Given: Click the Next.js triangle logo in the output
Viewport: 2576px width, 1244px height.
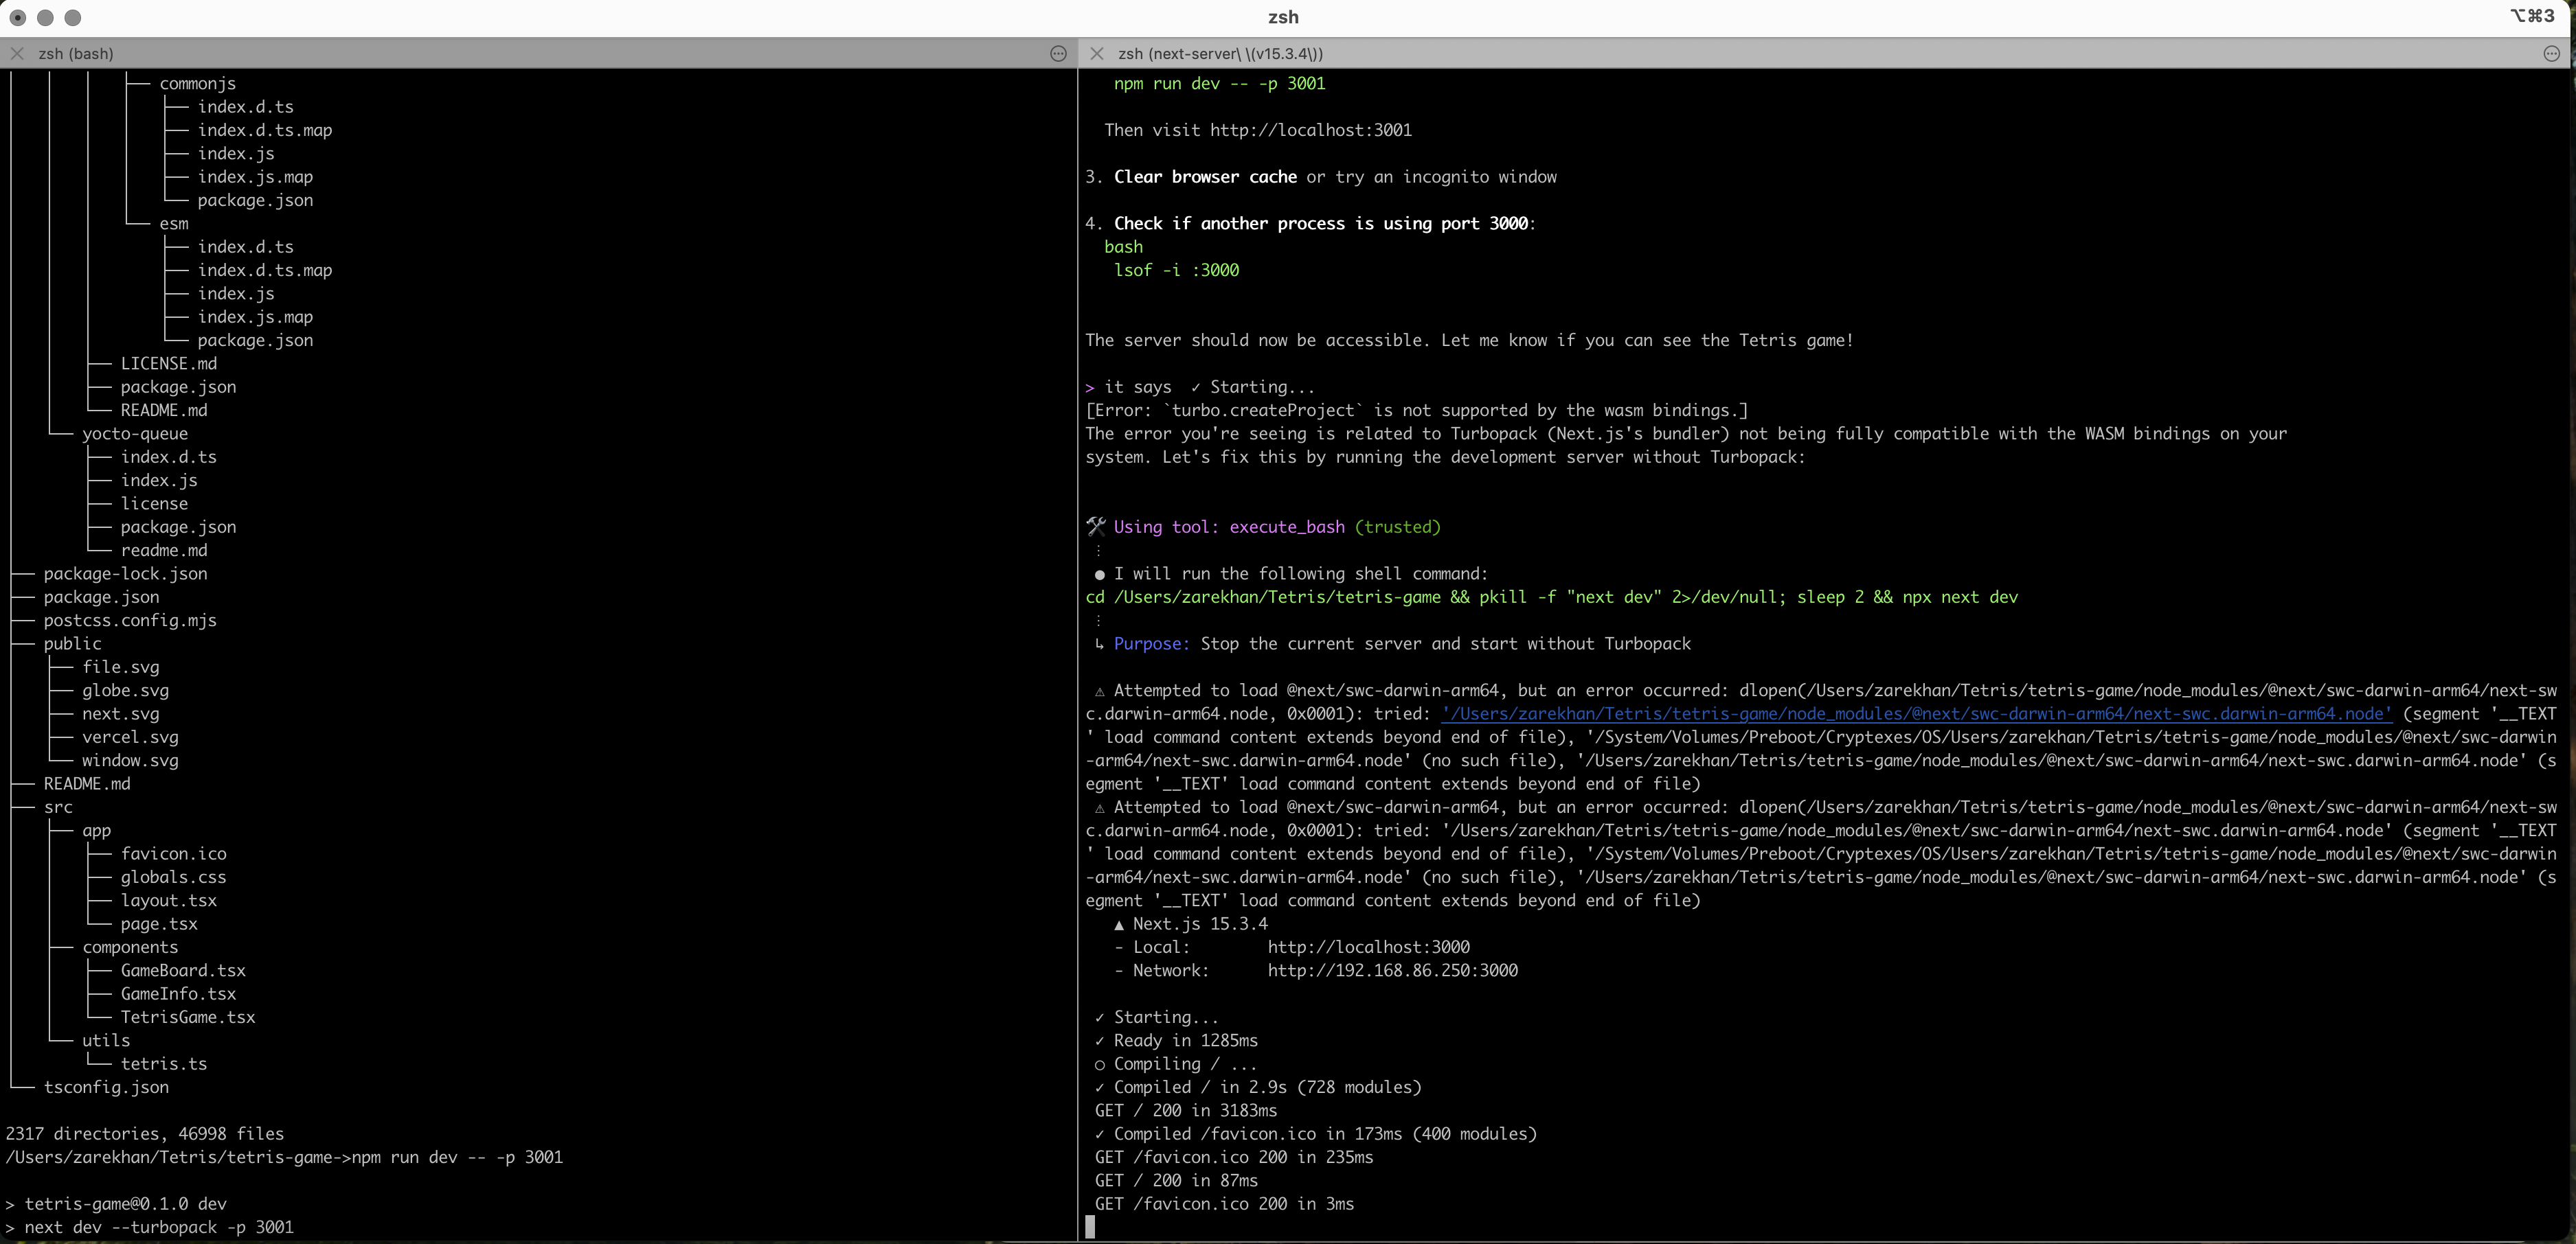Looking at the screenshot, I should 1118,924.
